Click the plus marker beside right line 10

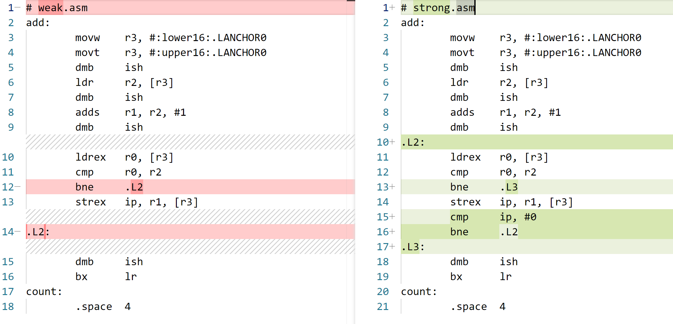393,142
